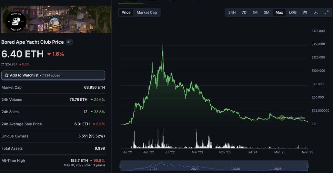Image resolution: width=333 pixels, height=173 pixels.
Task: Click the right handle of range slider
Action: point(308,166)
